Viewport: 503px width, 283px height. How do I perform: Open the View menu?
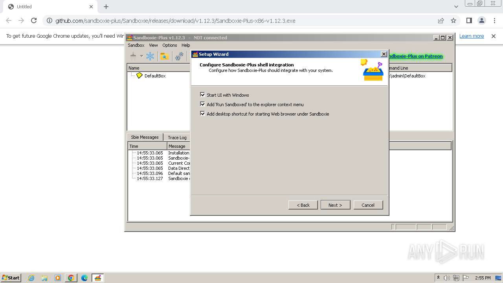153,45
